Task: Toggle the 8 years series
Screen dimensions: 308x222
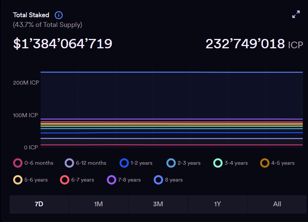Action: coord(168,180)
